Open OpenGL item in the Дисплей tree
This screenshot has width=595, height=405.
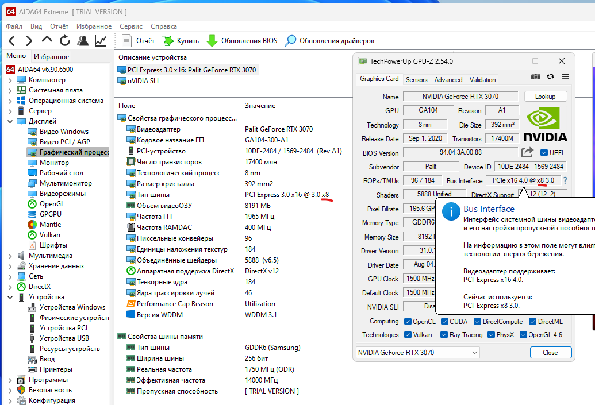tap(52, 203)
